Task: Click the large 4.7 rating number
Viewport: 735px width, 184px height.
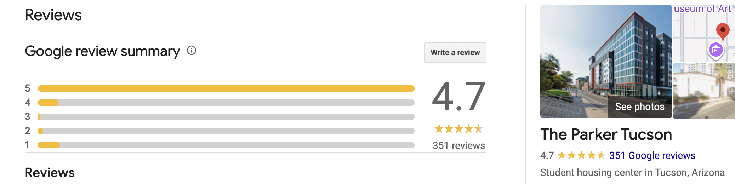Action: point(458,97)
